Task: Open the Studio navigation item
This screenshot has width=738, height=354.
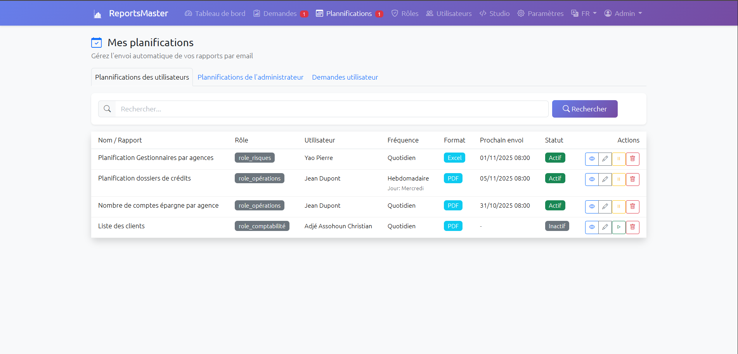Action: pyautogui.click(x=494, y=14)
